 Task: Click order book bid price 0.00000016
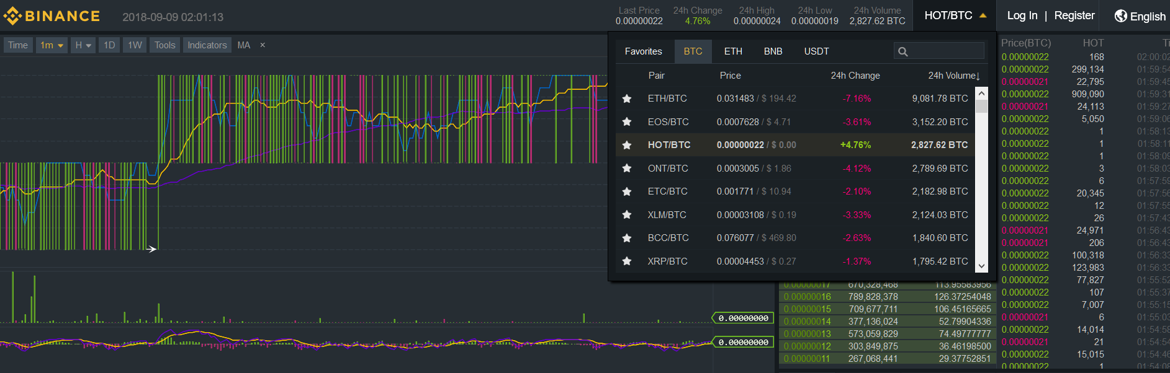pyautogui.click(x=807, y=297)
